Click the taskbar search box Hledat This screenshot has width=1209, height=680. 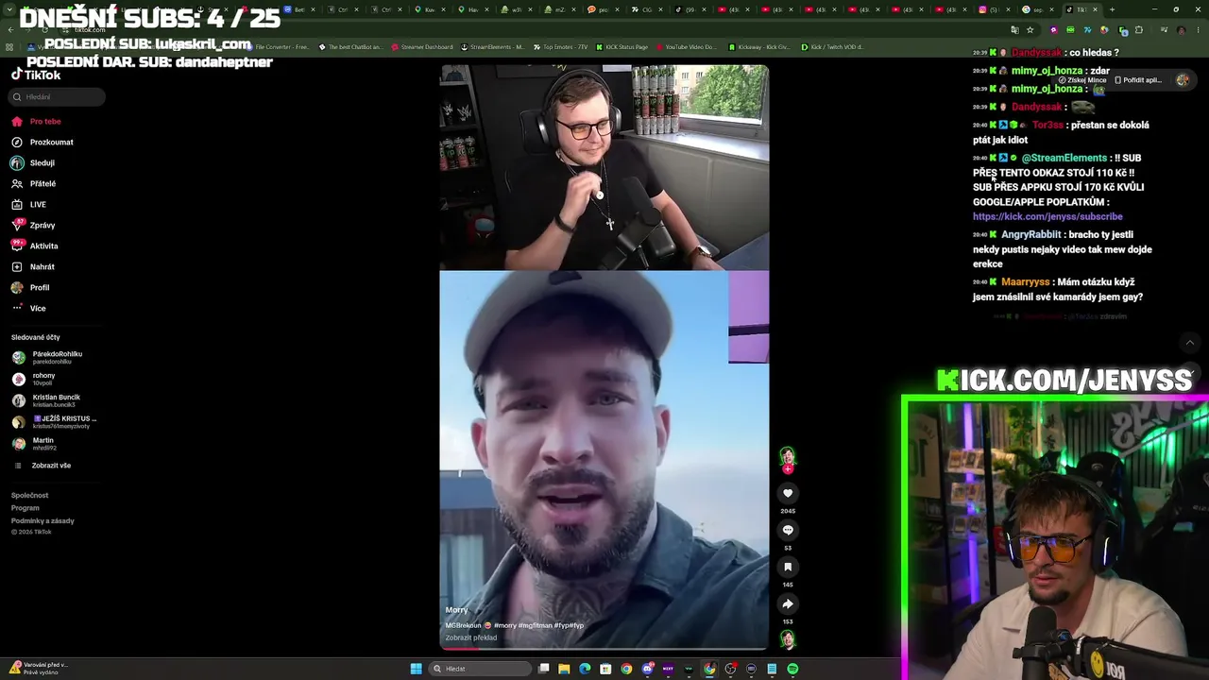[x=480, y=669]
